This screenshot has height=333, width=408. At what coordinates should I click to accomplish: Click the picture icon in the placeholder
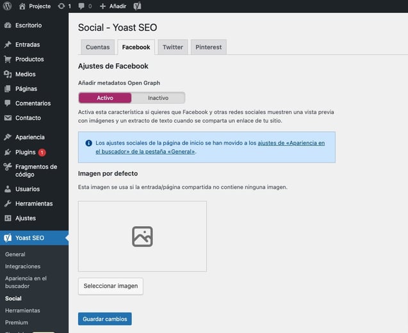[142, 236]
